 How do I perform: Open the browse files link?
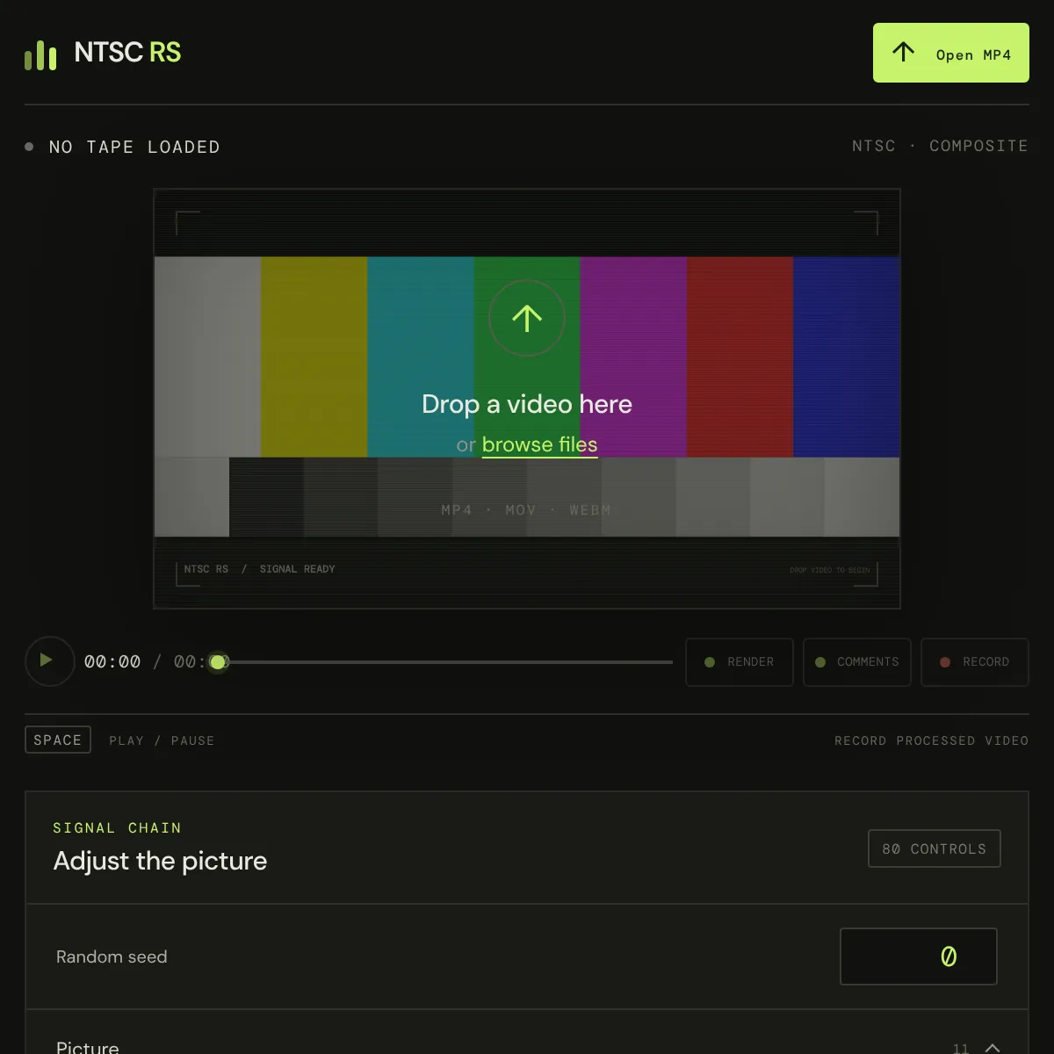[x=539, y=445]
